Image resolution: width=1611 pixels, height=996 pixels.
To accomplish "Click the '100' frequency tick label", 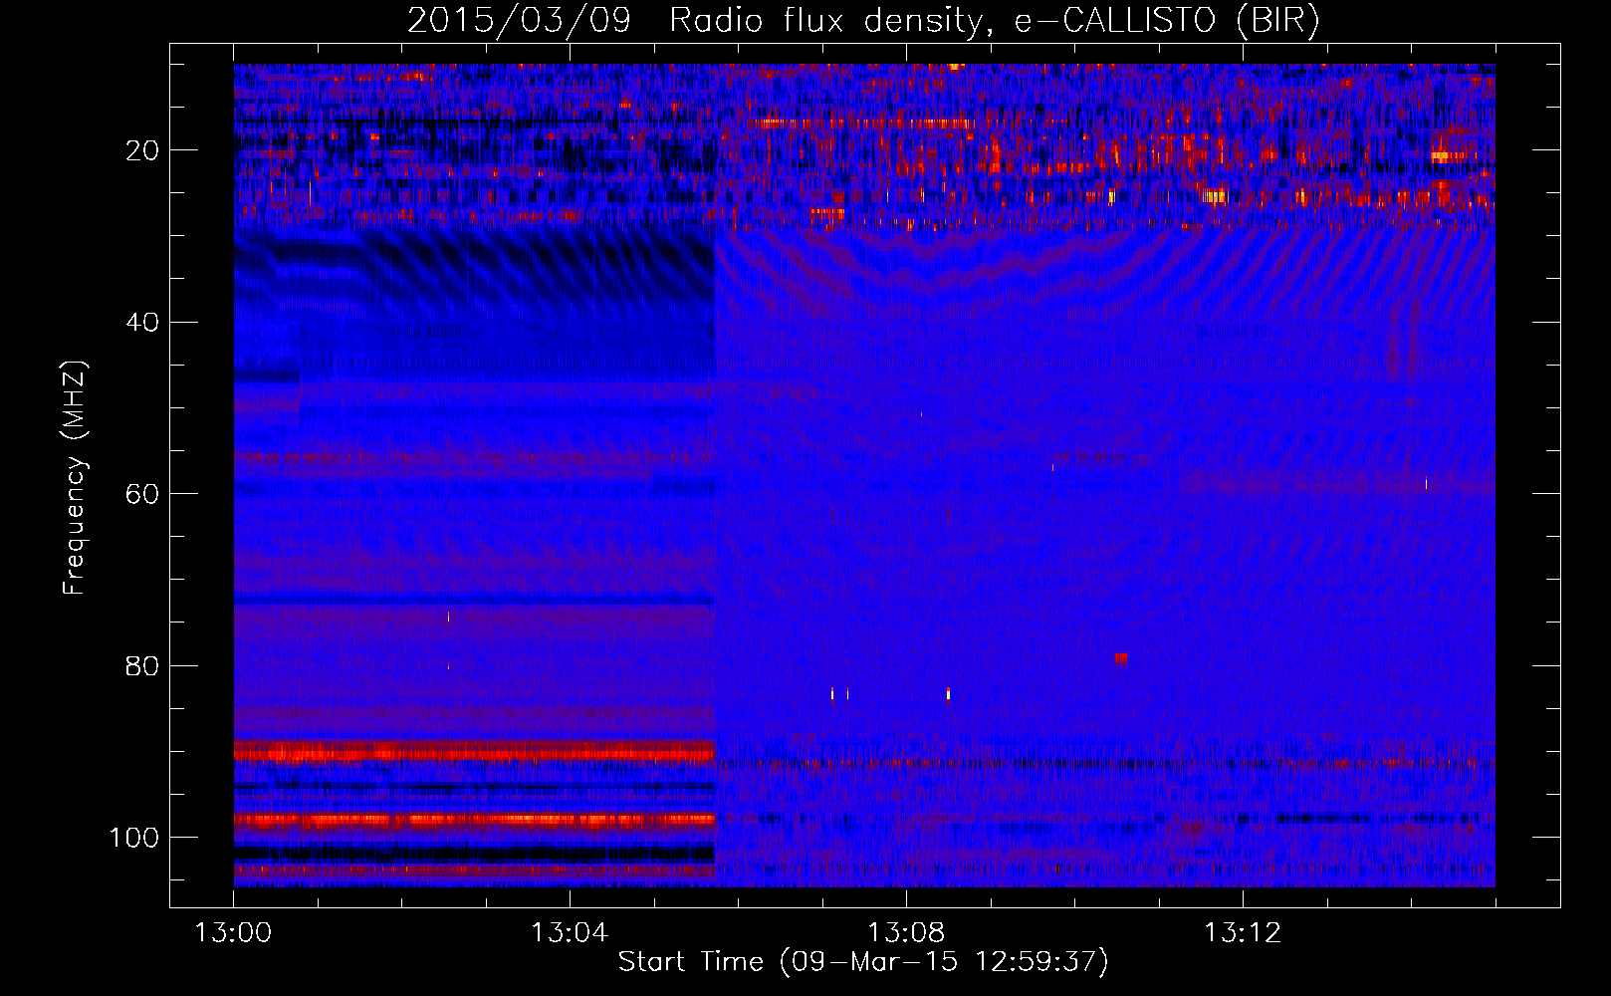I will pyautogui.click(x=134, y=838).
